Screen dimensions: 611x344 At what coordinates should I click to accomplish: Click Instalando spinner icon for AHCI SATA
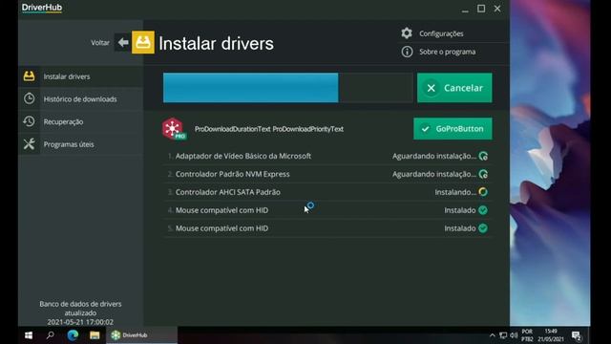(x=483, y=192)
